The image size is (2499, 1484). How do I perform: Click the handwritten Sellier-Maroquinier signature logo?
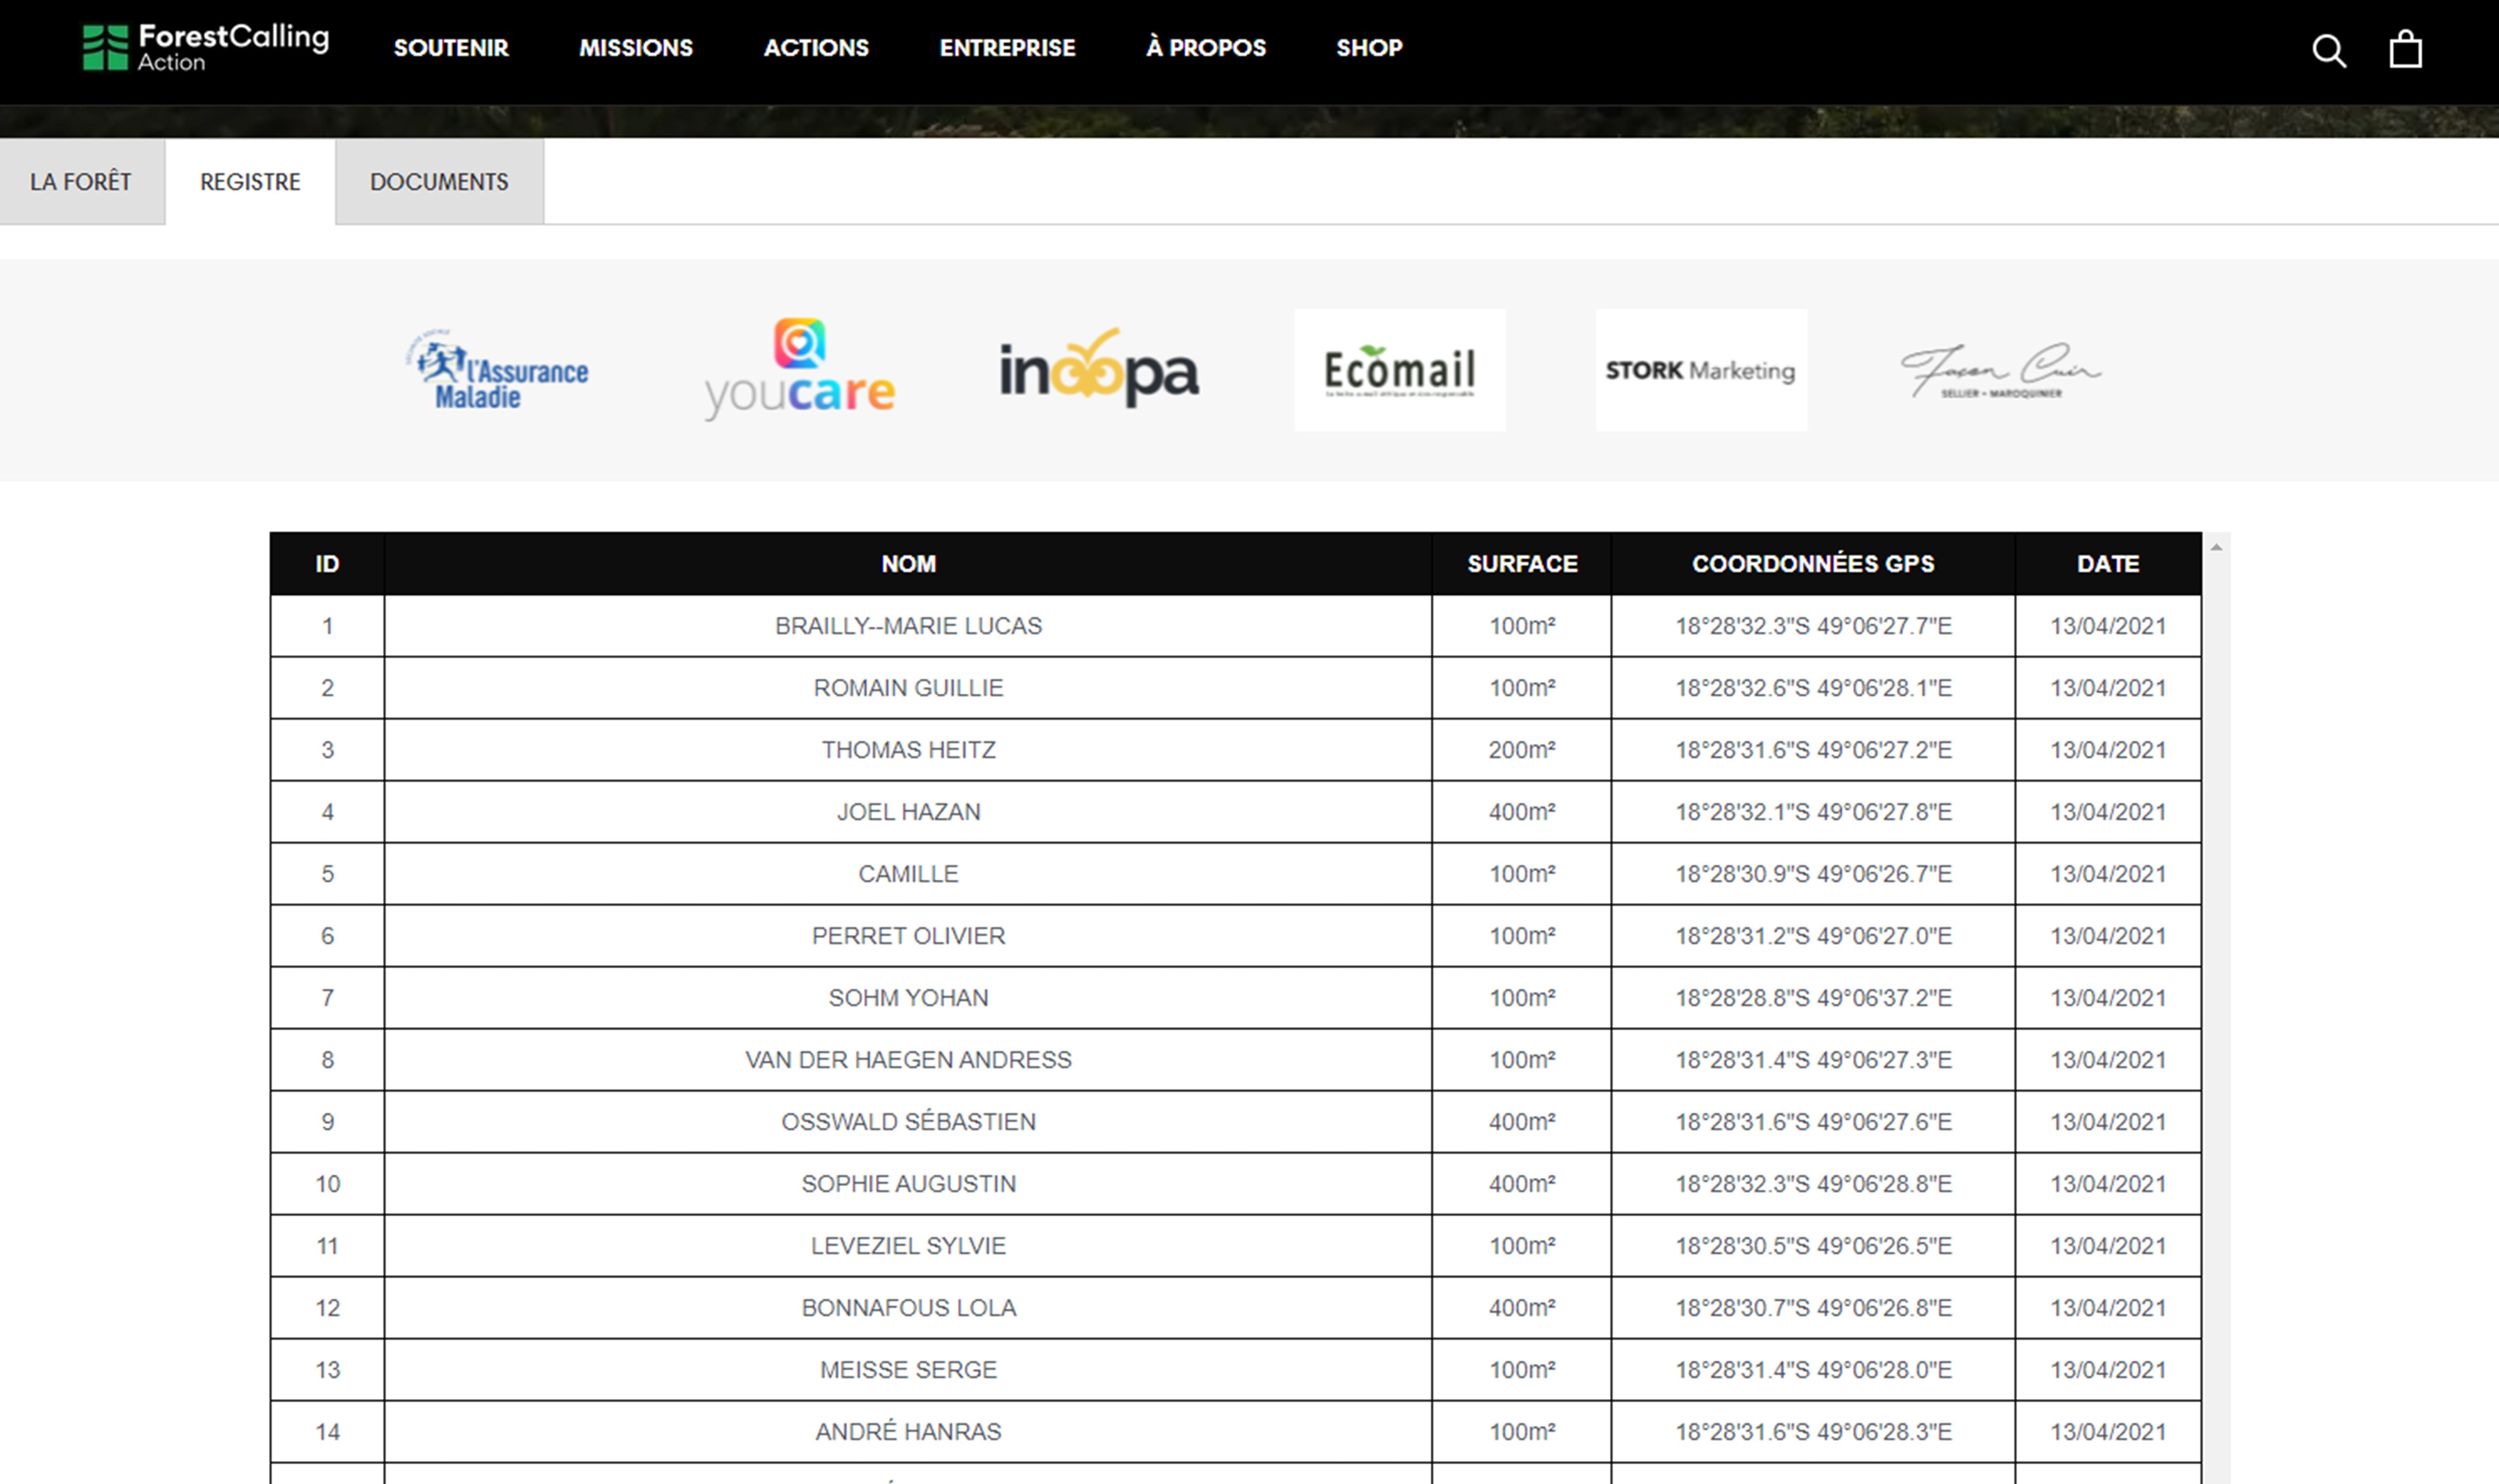click(2000, 371)
